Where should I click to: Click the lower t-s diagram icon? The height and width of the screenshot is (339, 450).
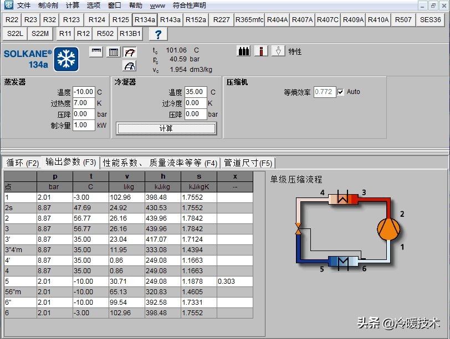[129, 65]
